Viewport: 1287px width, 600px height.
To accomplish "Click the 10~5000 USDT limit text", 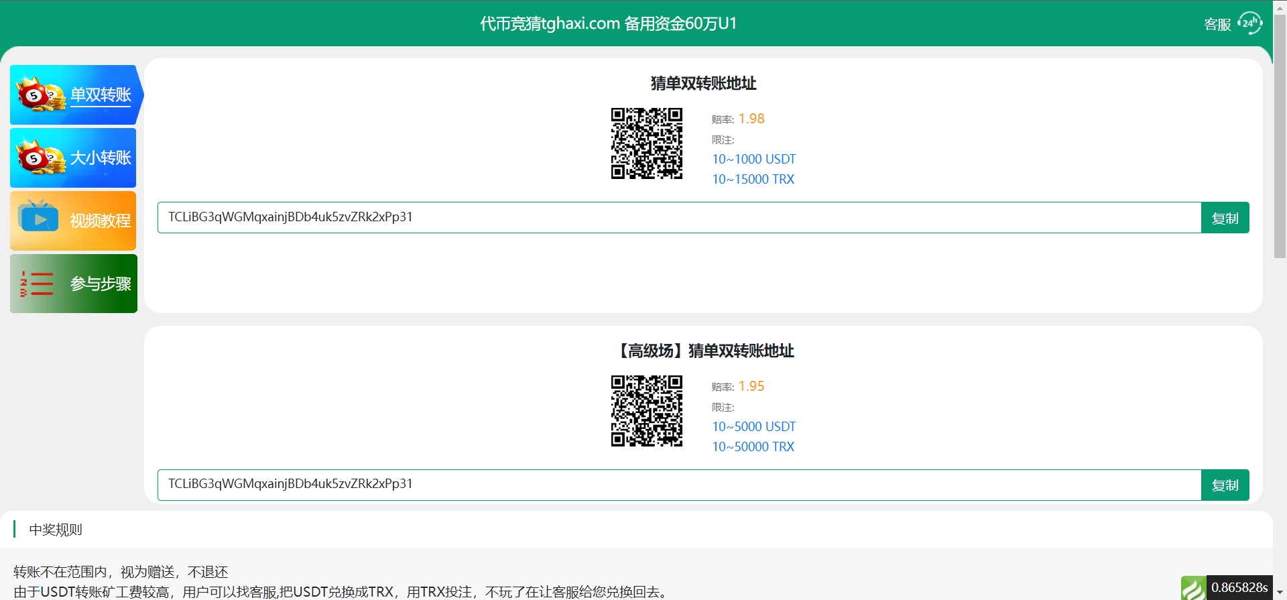I will pyautogui.click(x=754, y=427).
